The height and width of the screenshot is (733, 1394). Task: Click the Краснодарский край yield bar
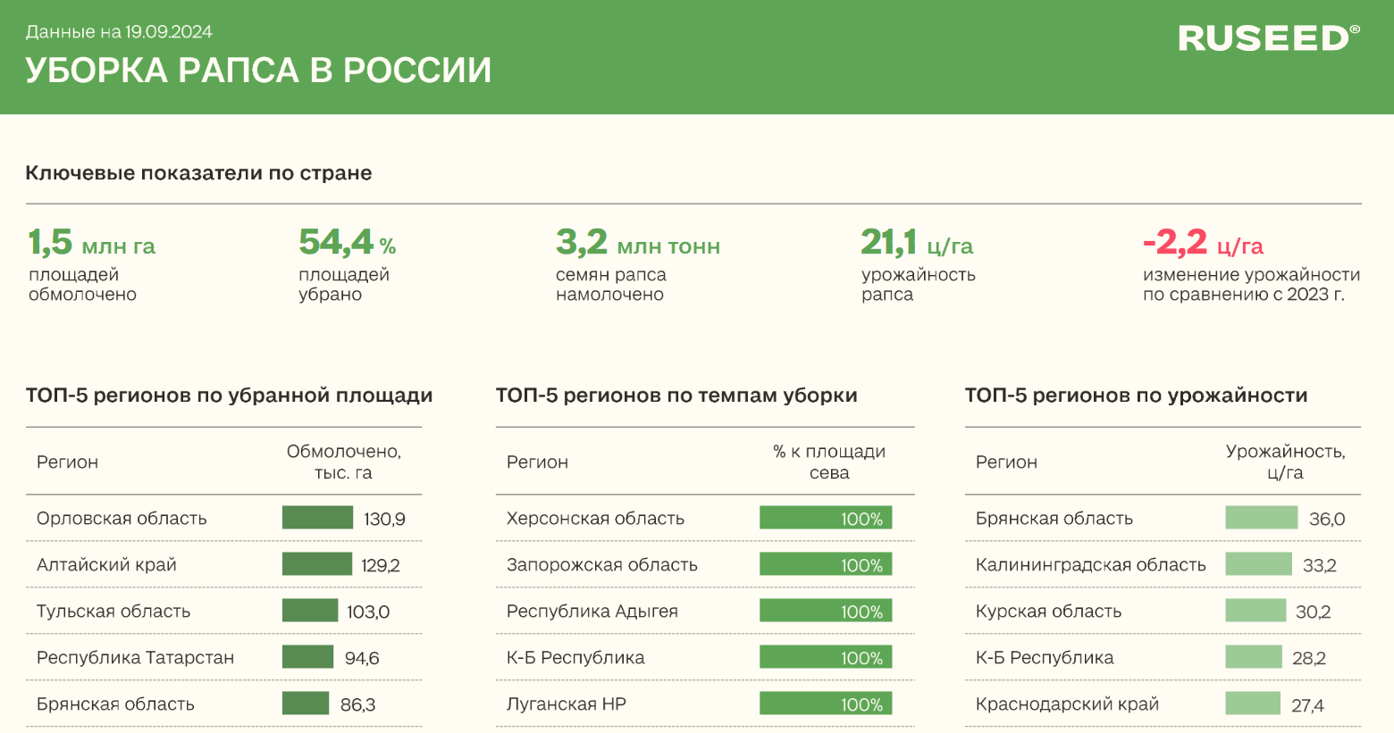[x=1252, y=704]
